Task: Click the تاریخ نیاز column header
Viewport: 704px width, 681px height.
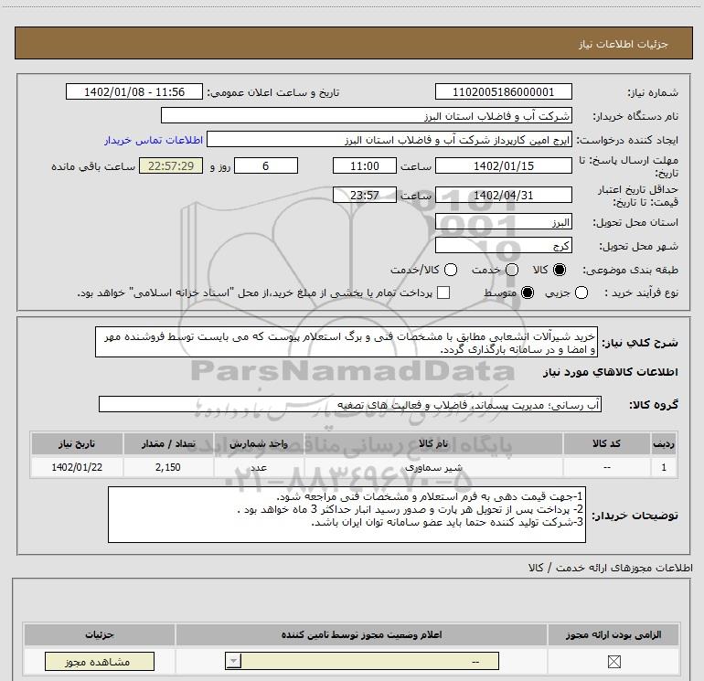Action: point(77,443)
